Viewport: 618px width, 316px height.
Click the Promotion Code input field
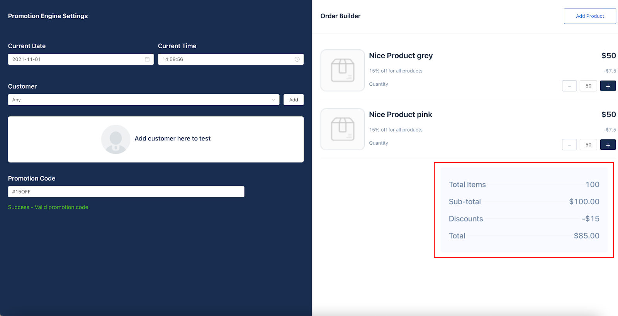coord(126,192)
